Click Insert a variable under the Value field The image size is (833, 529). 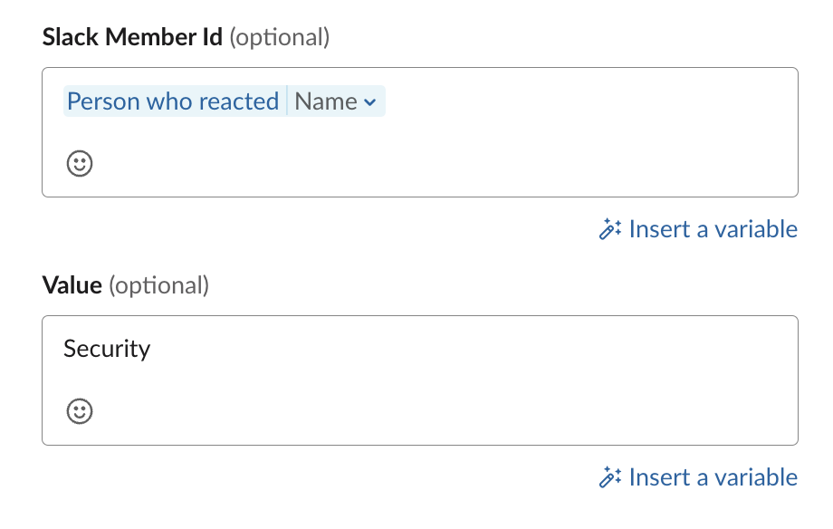point(712,476)
